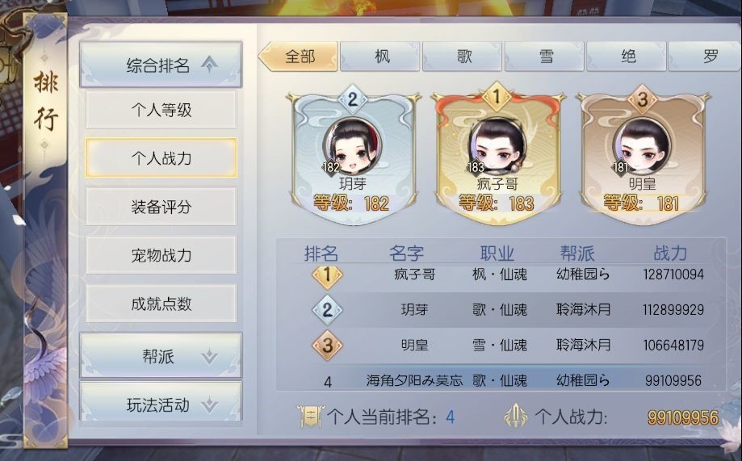Open 明皇's third-place avatar portrait
The height and width of the screenshot is (461, 742).
coord(642,145)
